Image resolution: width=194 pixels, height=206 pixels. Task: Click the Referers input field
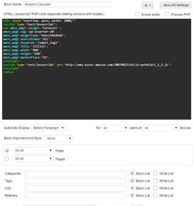coord(76,196)
